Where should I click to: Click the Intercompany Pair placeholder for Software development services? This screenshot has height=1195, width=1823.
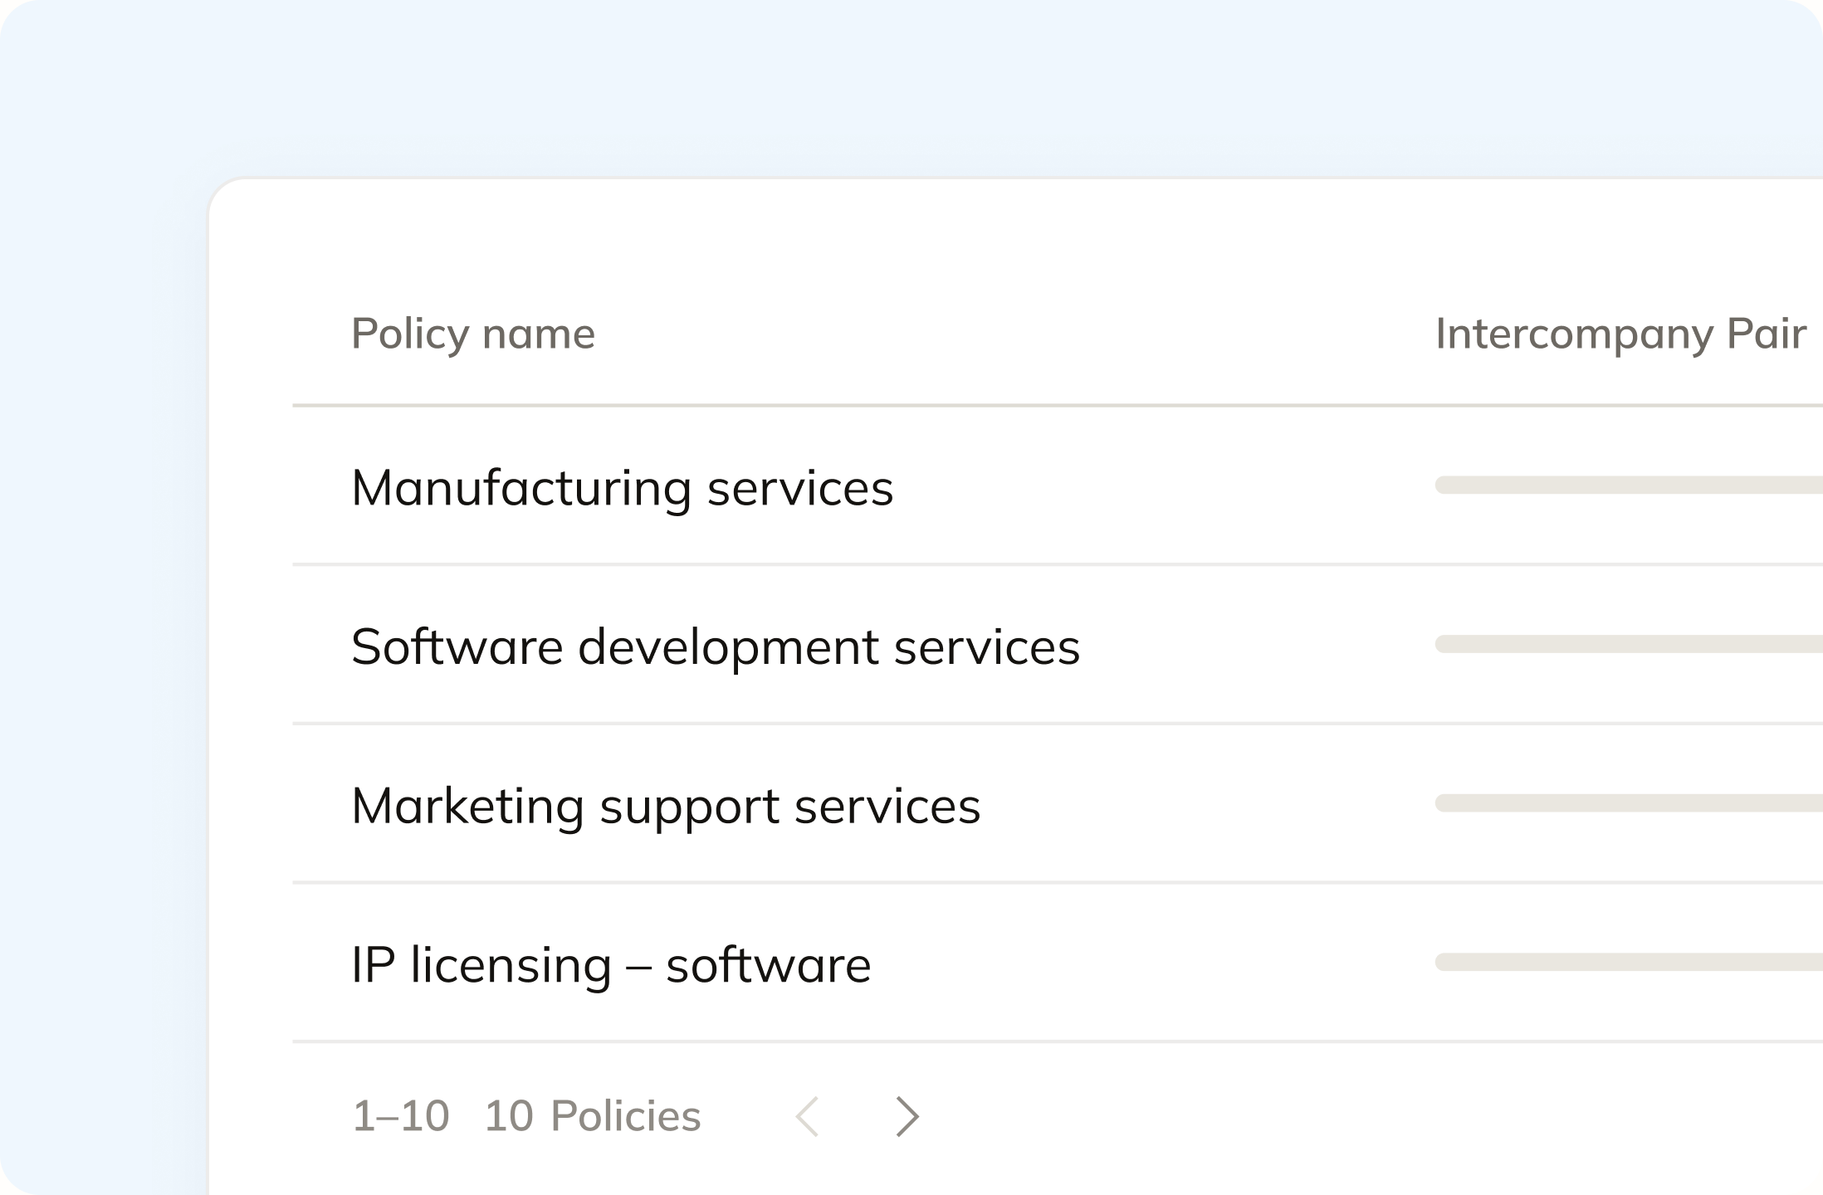1629,644
